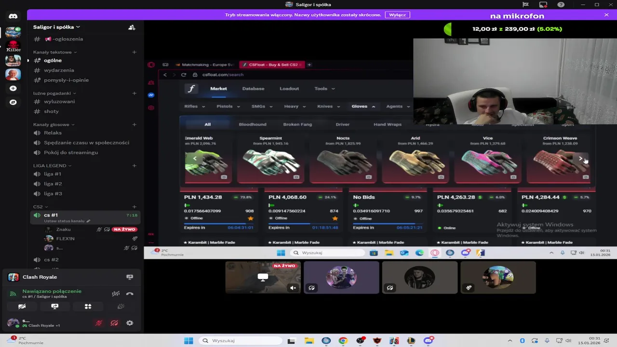617x347 pixels.
Task: Click the share screen icon in voice panel
Action: [54, 307]
